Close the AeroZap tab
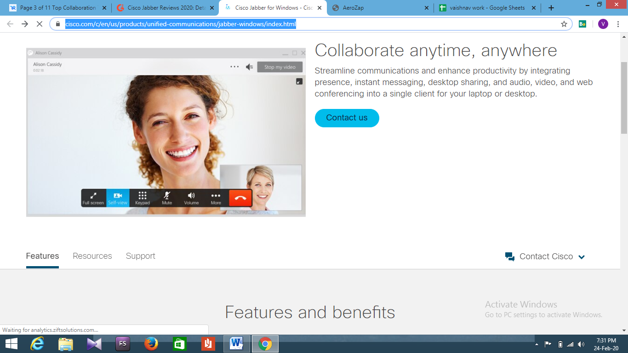The width and height of the screenshot is (628, 353). tap(427, 8)
